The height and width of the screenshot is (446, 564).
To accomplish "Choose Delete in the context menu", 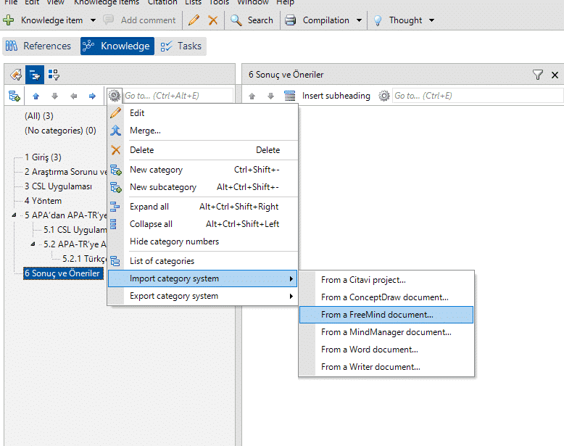I will click(203, 150).
